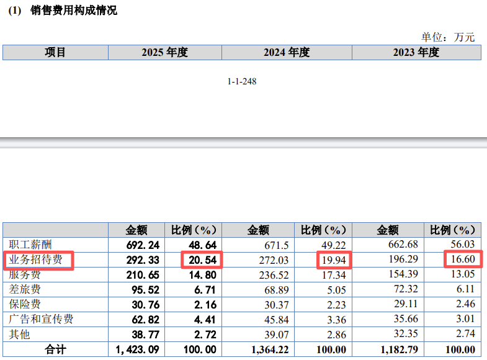Select the value 95.52

145,290
